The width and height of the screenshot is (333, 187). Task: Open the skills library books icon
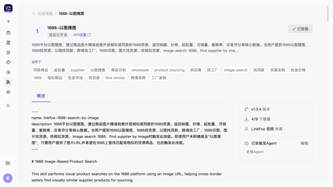coord(8,82)
